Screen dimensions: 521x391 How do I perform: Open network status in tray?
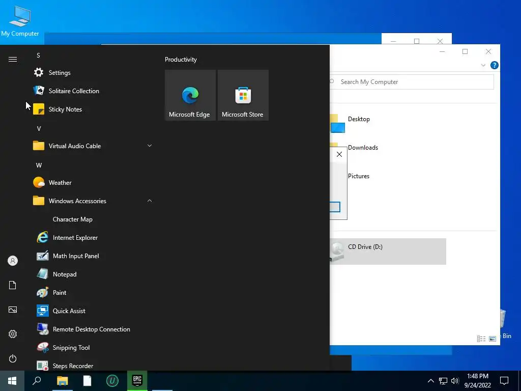443,381
